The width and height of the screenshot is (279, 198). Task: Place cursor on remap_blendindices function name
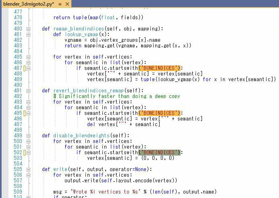pos(79,29)
